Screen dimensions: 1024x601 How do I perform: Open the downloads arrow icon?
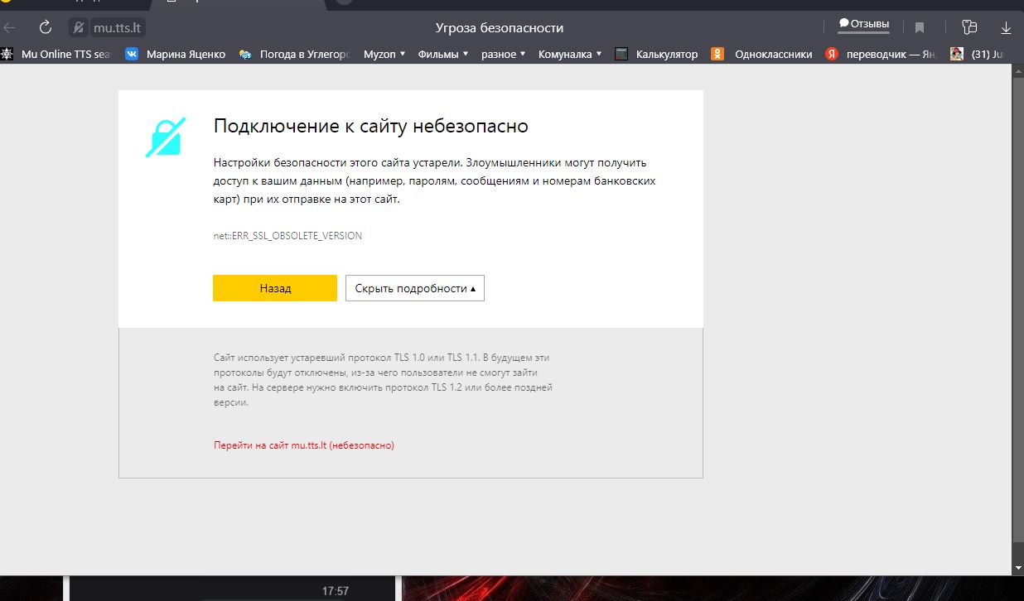tap(1006, 27)
